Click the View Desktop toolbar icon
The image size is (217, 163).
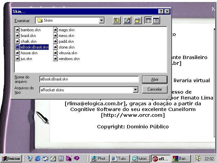point(127,20)
